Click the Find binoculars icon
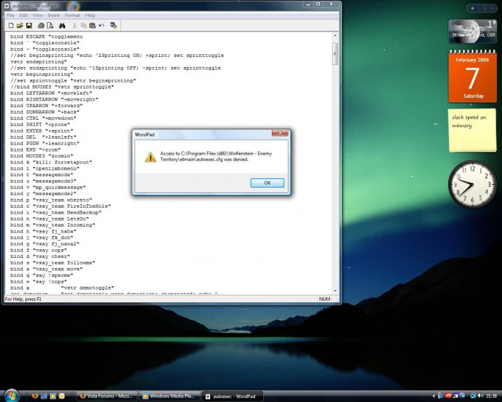Image resolution: width=502 pixels, height=402 pixels. (62, 25)
